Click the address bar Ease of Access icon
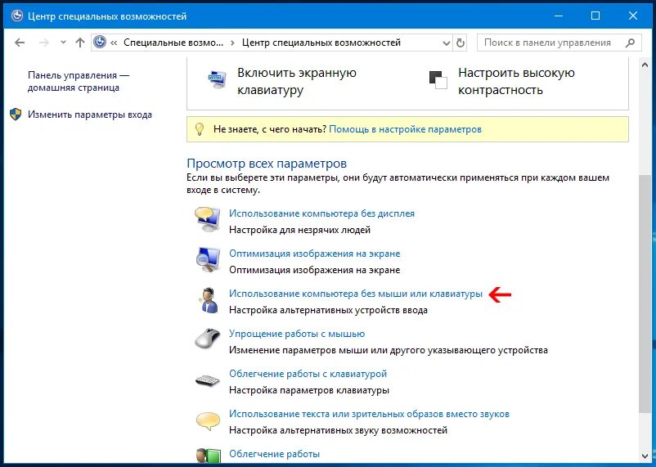 [x=100, y=43]
